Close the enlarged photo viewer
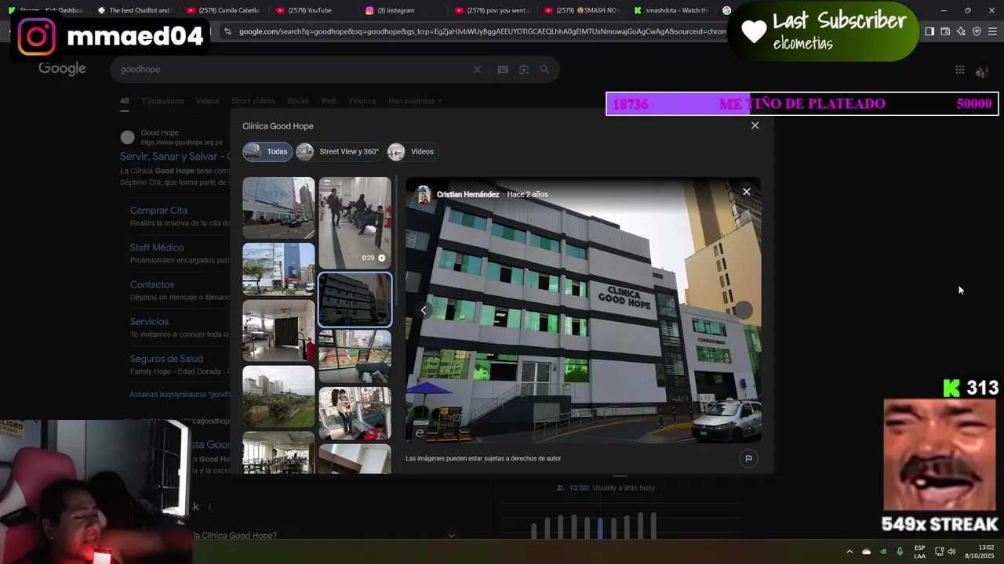 [x=747, y=192]
